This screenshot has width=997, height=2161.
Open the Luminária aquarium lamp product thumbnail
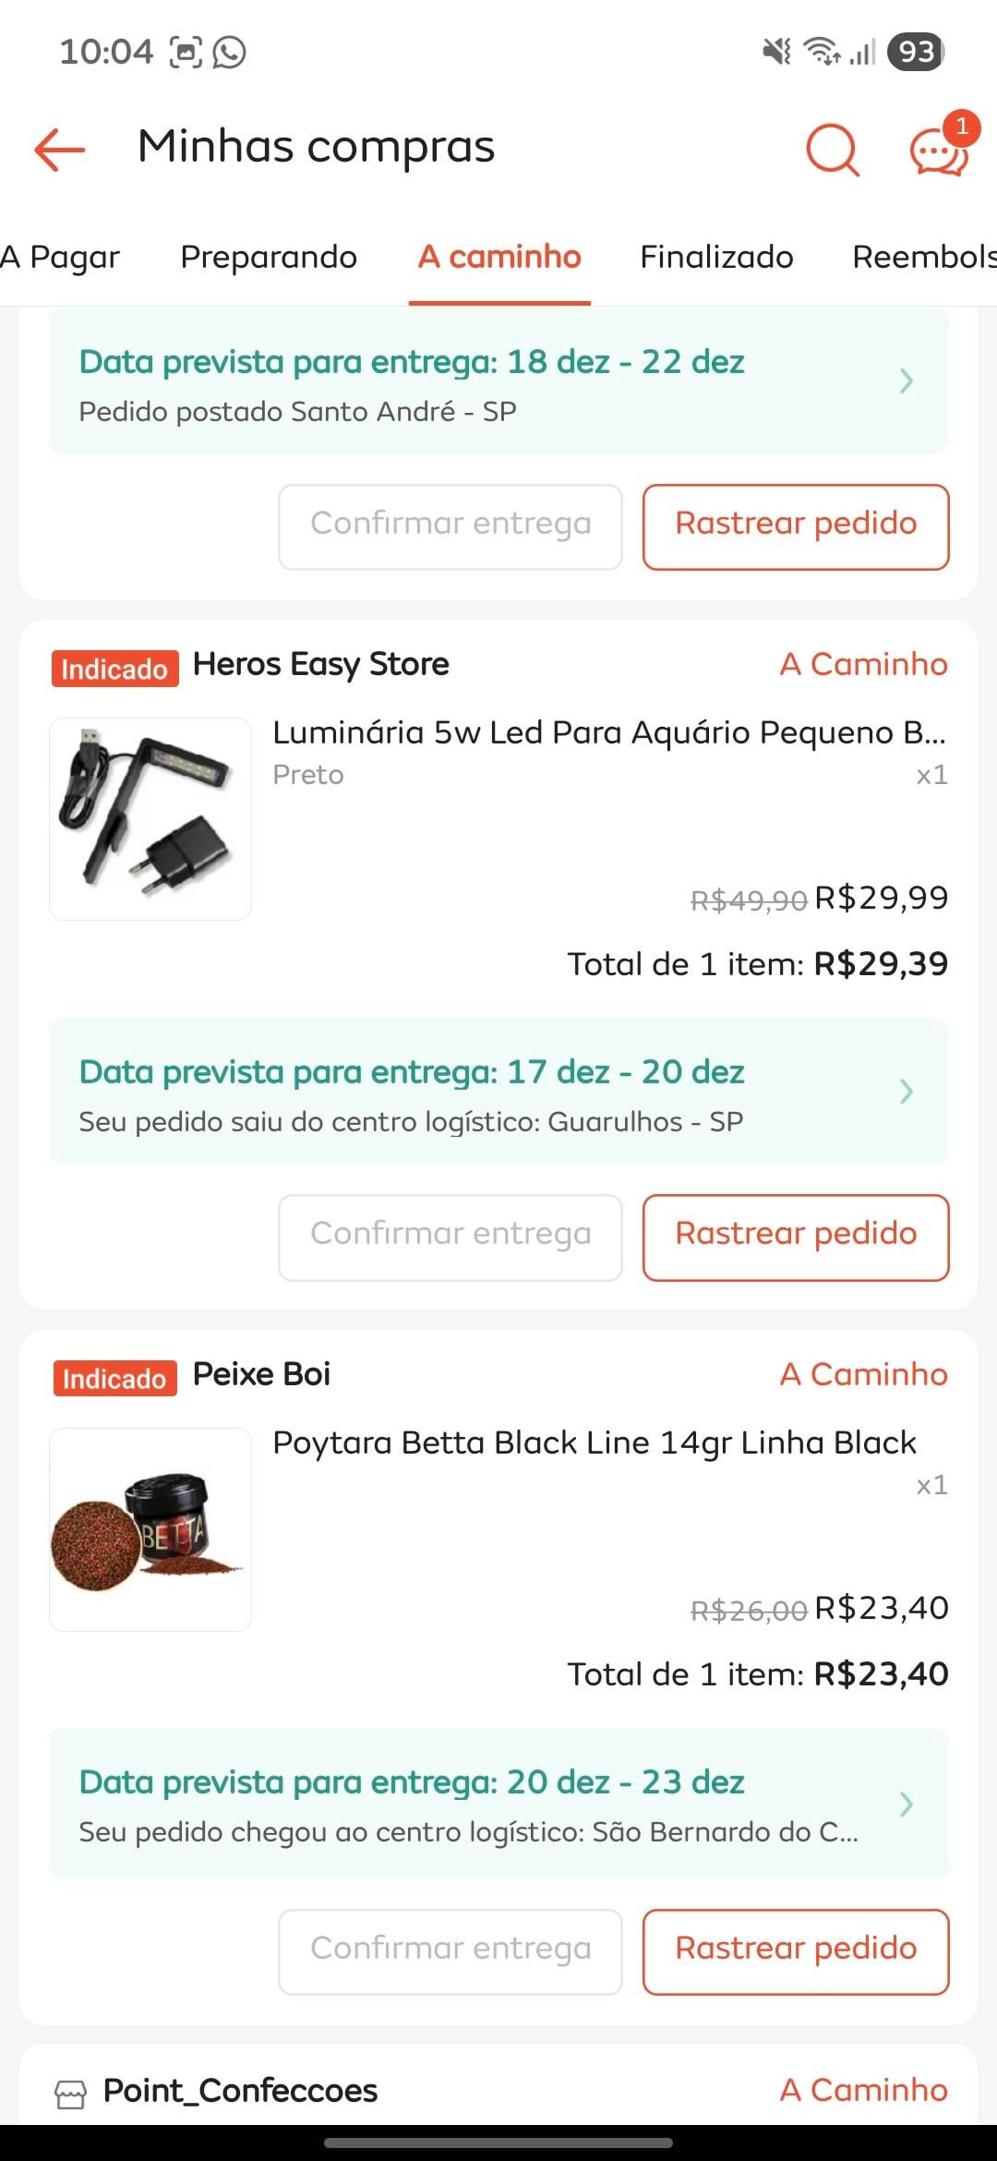(150, 818)
